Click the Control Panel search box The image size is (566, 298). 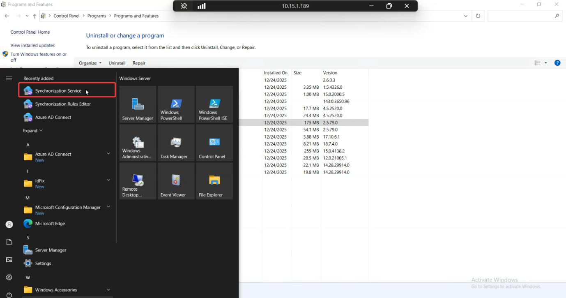pos(525,16)
